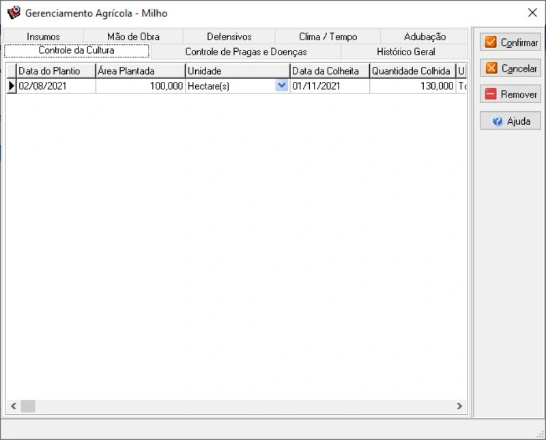Viewport: 546px width, 440px height.
Task: Open the Mão de Obra tab
Action: pos(133,37)
